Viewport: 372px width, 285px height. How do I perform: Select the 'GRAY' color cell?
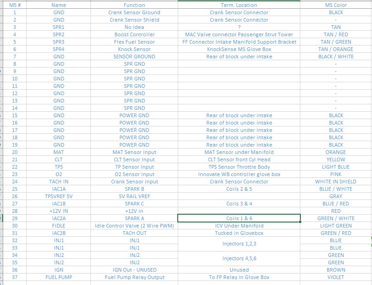(336, 196)
